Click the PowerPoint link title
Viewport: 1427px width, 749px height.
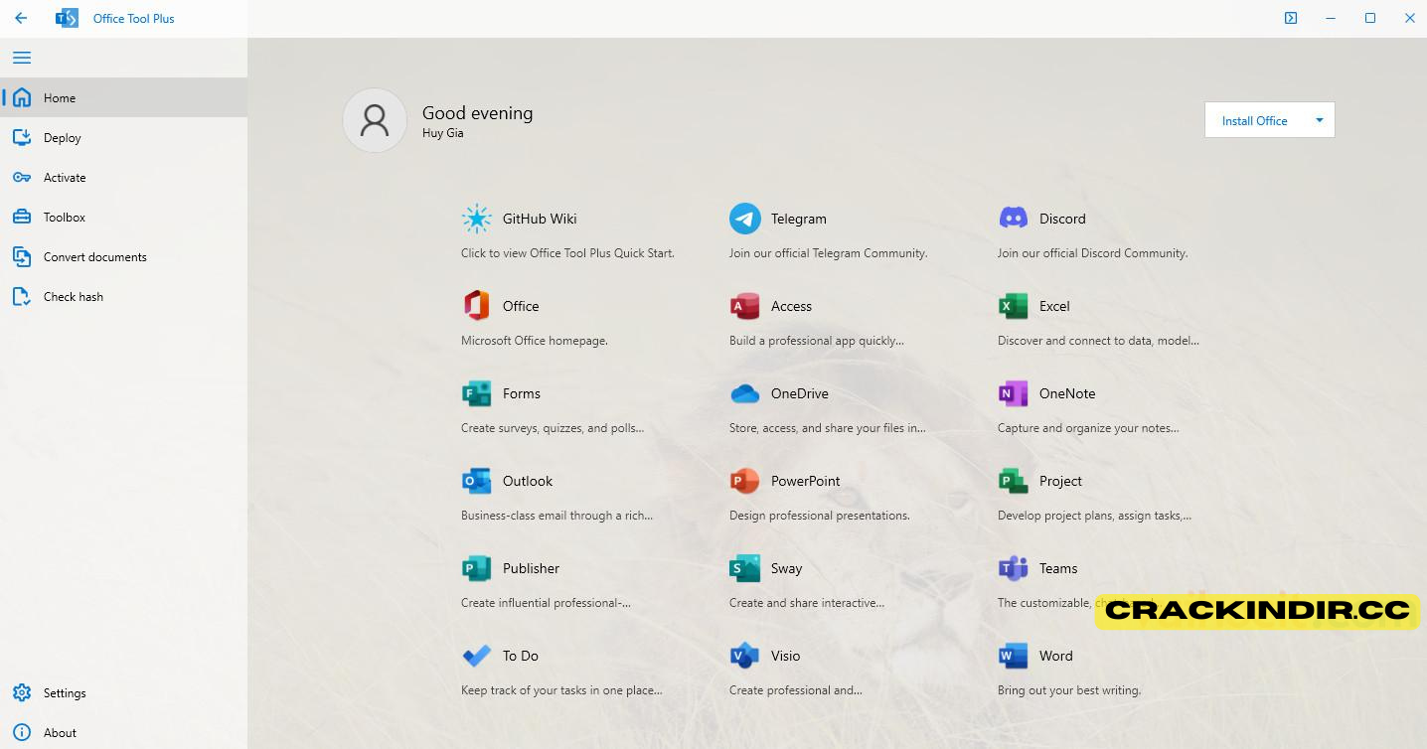(806, 481)
